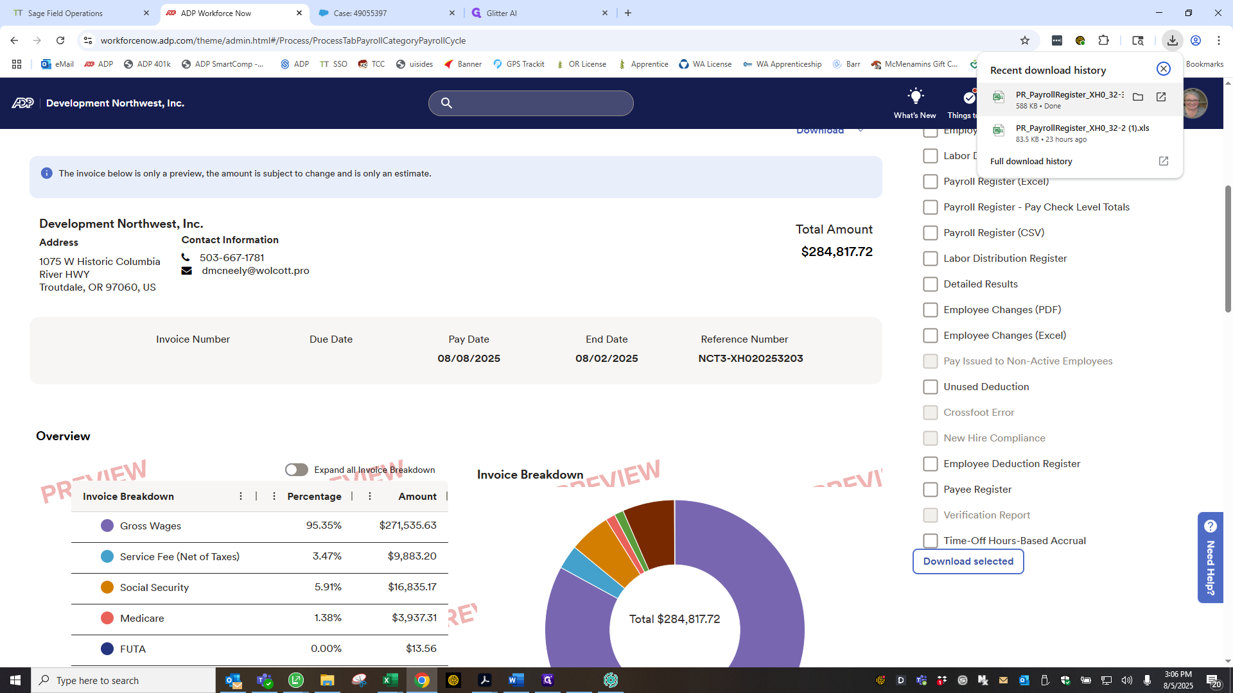This screenshot has width=1233, height=693.
Task: Check Labor Distribution Register checkbox
Action: 930,259
